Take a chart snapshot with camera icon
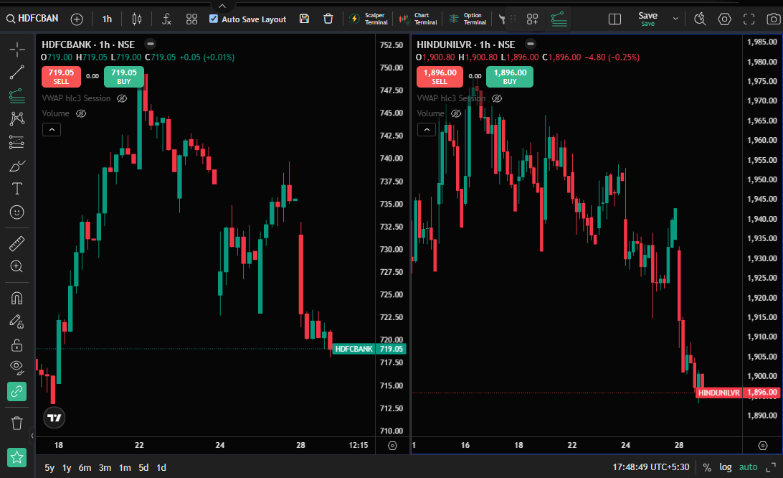 (774, 19)
